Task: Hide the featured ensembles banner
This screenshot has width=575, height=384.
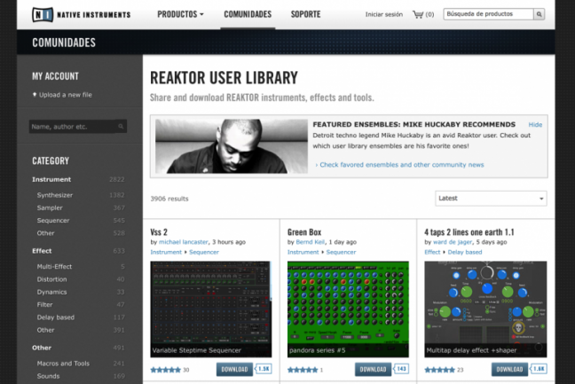Action: coord(535,124)
